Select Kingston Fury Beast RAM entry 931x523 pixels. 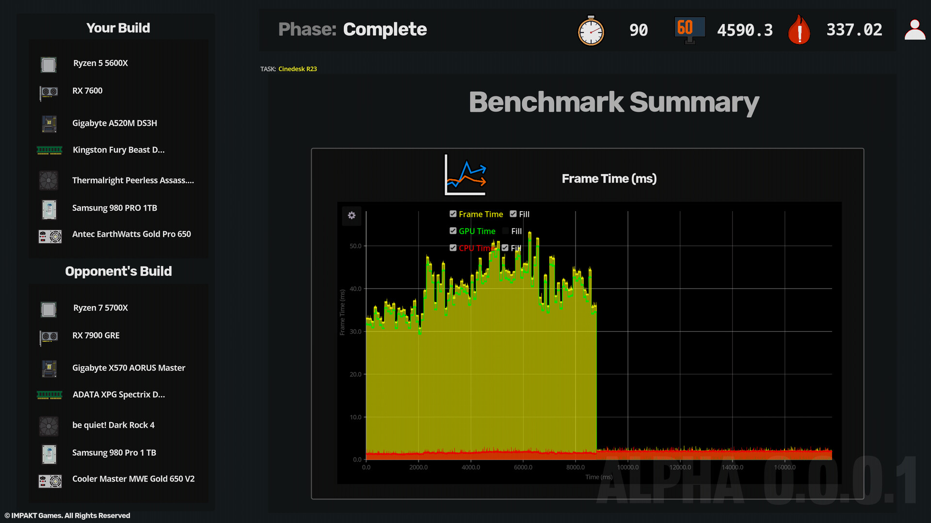coord(118,150)
